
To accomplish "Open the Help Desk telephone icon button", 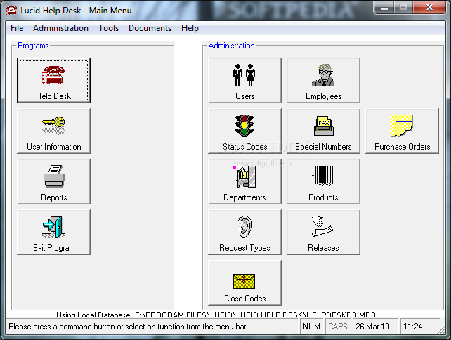I will (53, 80).
